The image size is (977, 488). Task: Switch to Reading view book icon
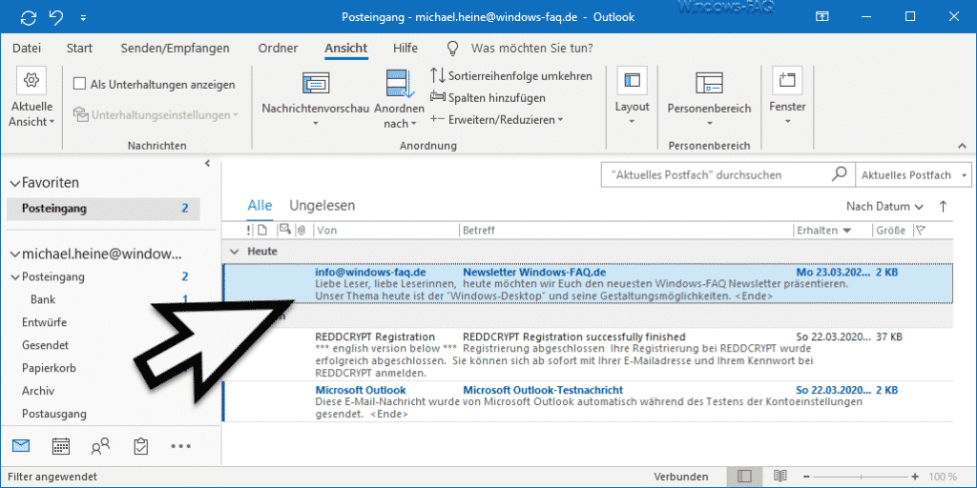point(780,477)
